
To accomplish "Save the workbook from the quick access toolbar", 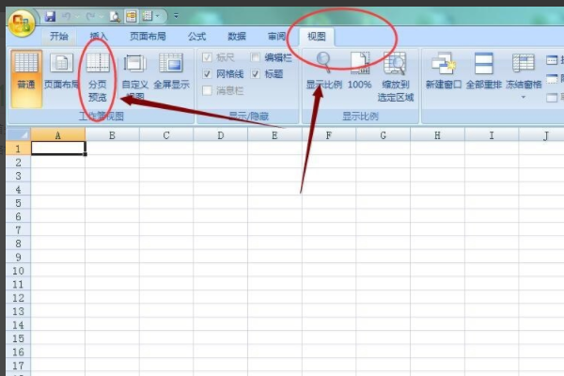I will 50,17.
